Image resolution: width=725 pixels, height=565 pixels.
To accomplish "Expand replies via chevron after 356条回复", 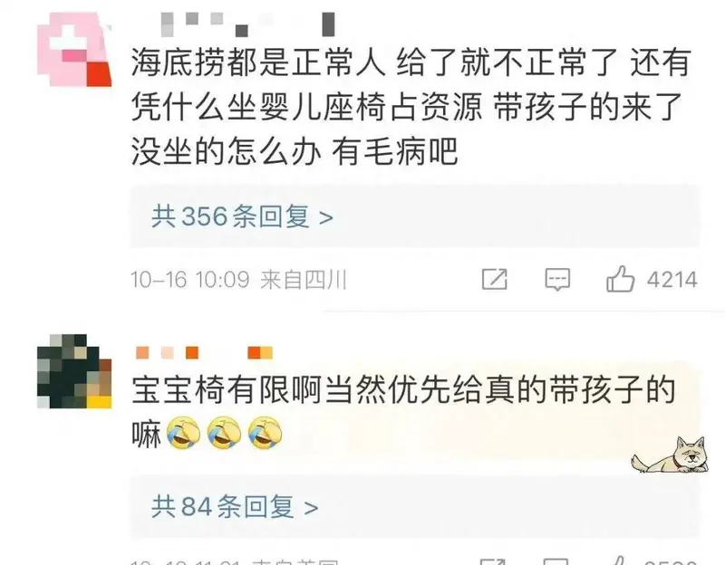I will (326, 217).
